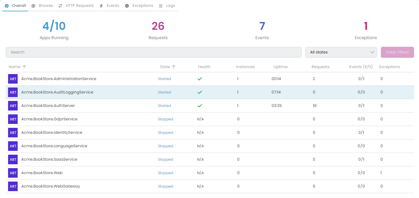Sort by the Uptime column header
This screenshot has width=419, height=198.
point(281,67)
